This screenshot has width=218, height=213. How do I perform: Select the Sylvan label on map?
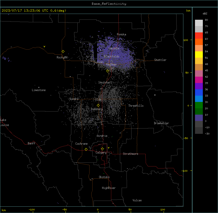point(99,62)
